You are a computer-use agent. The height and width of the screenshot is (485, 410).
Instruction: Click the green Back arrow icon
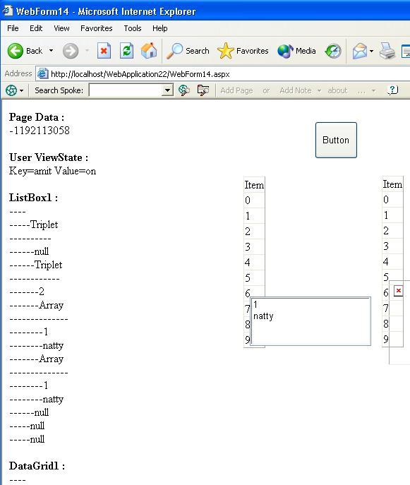click(x=15, y=51)
